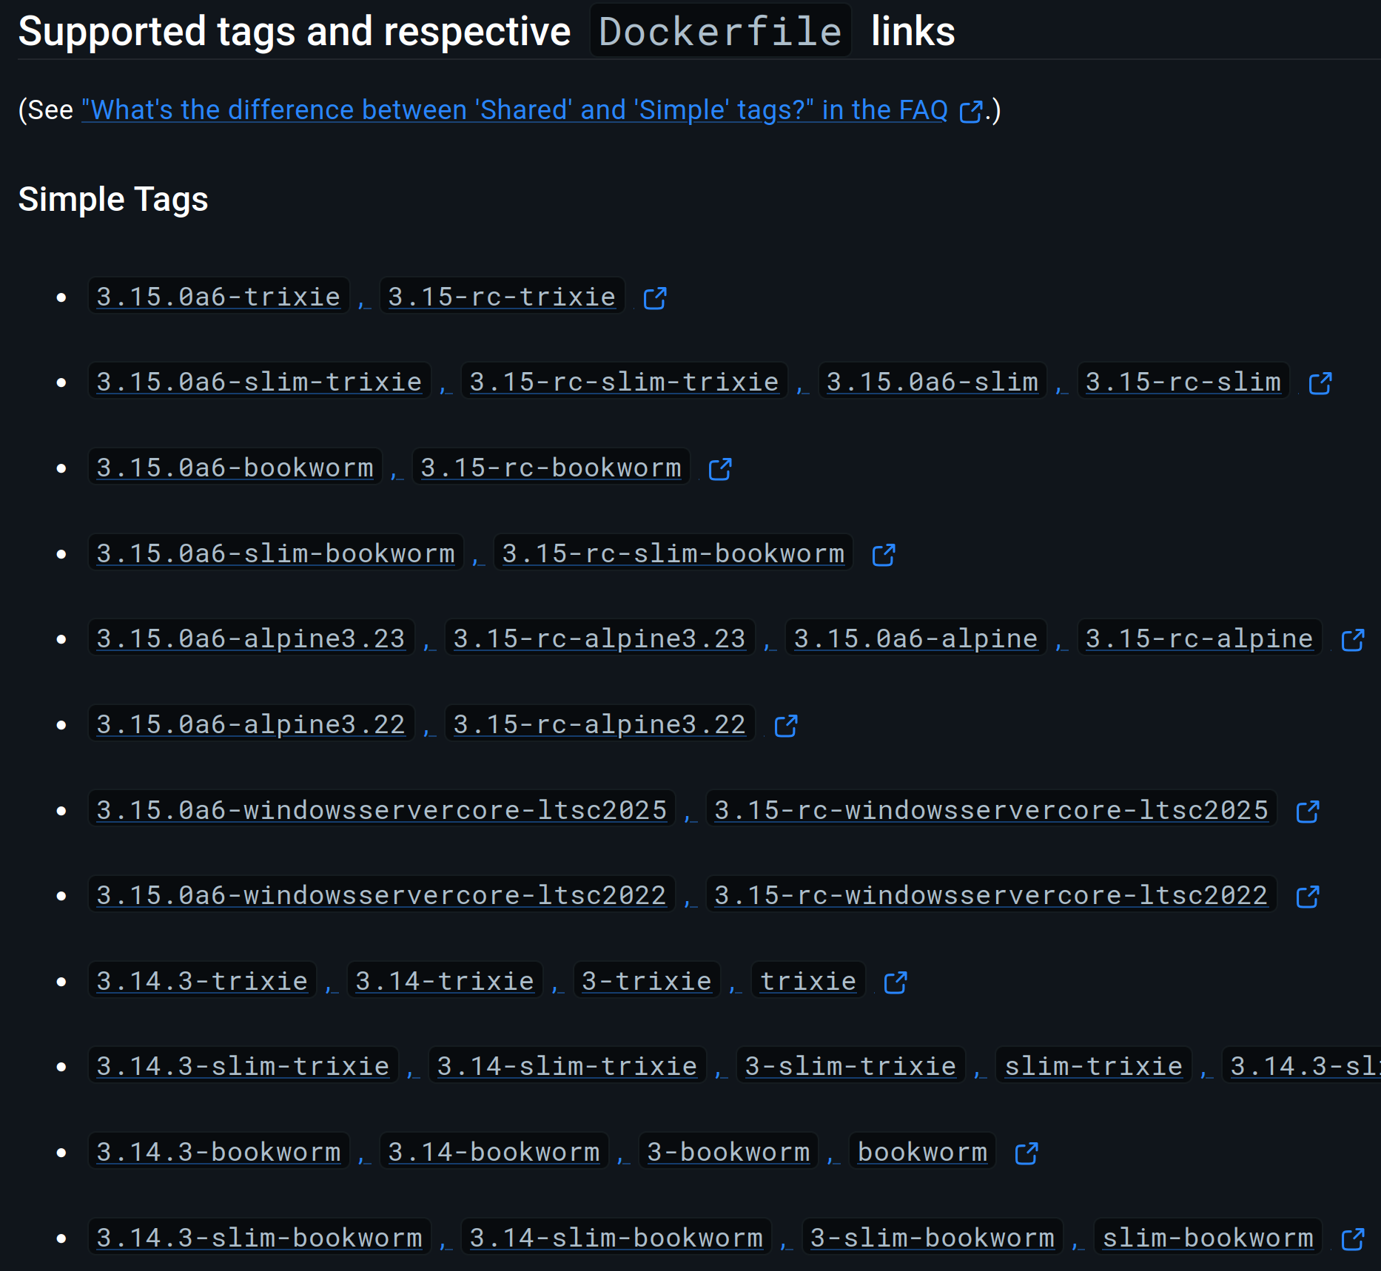The image size is (1381, 1271).
Task: Click external icon after bookworm tag
Action: coord(1026,1153)
